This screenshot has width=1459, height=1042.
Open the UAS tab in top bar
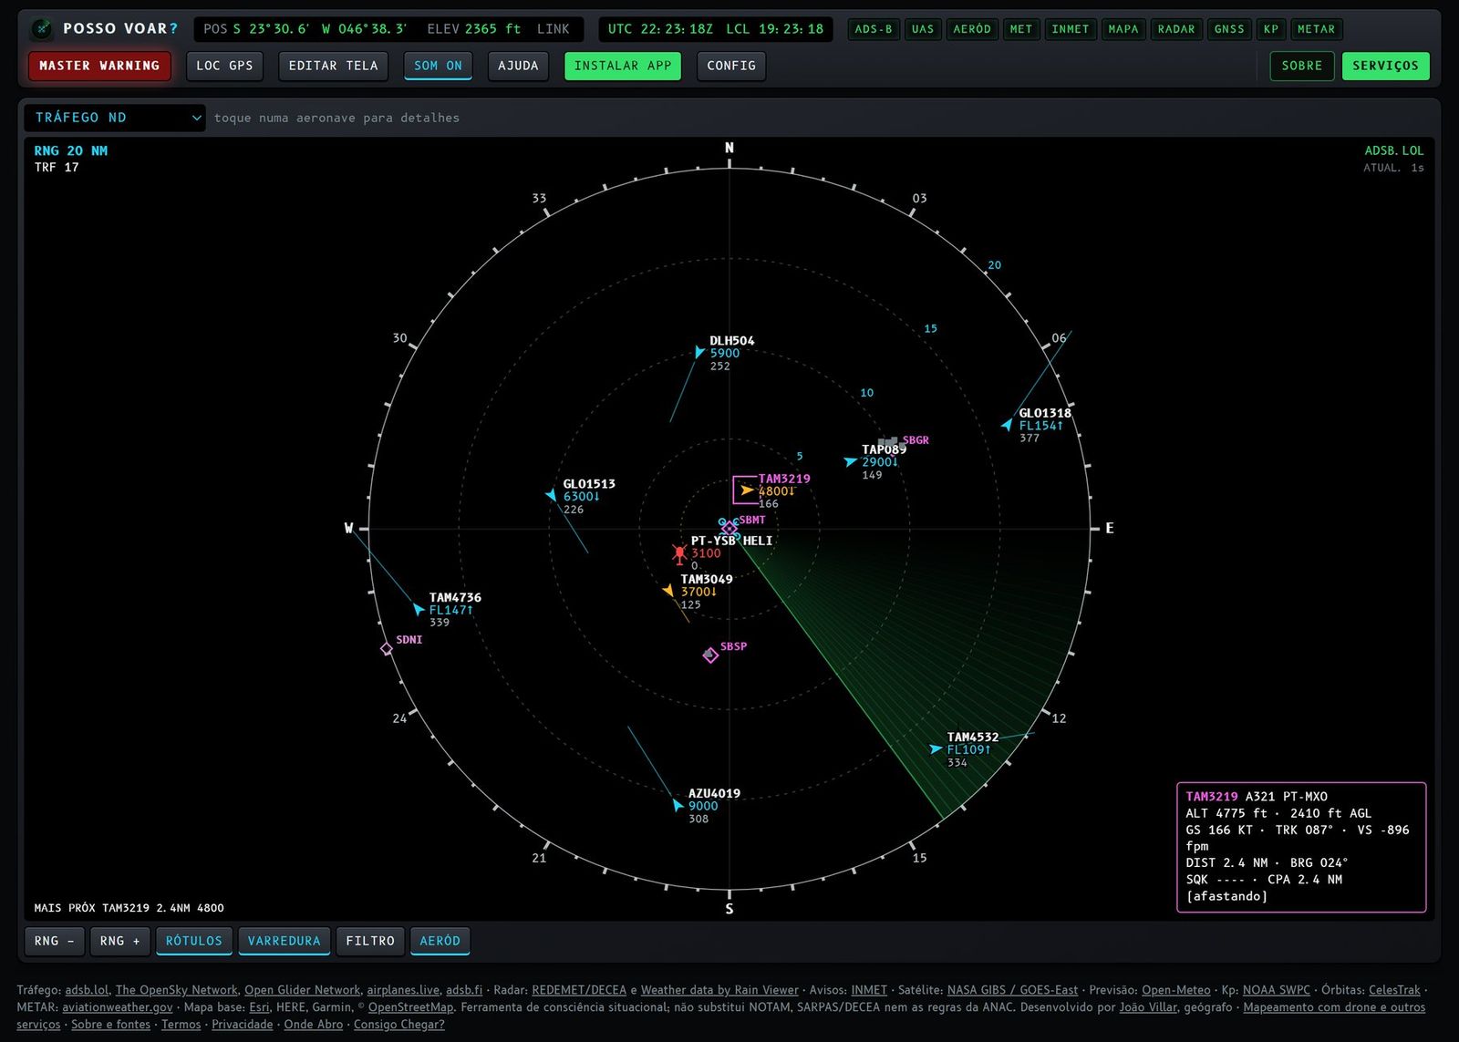click(923, 29)
